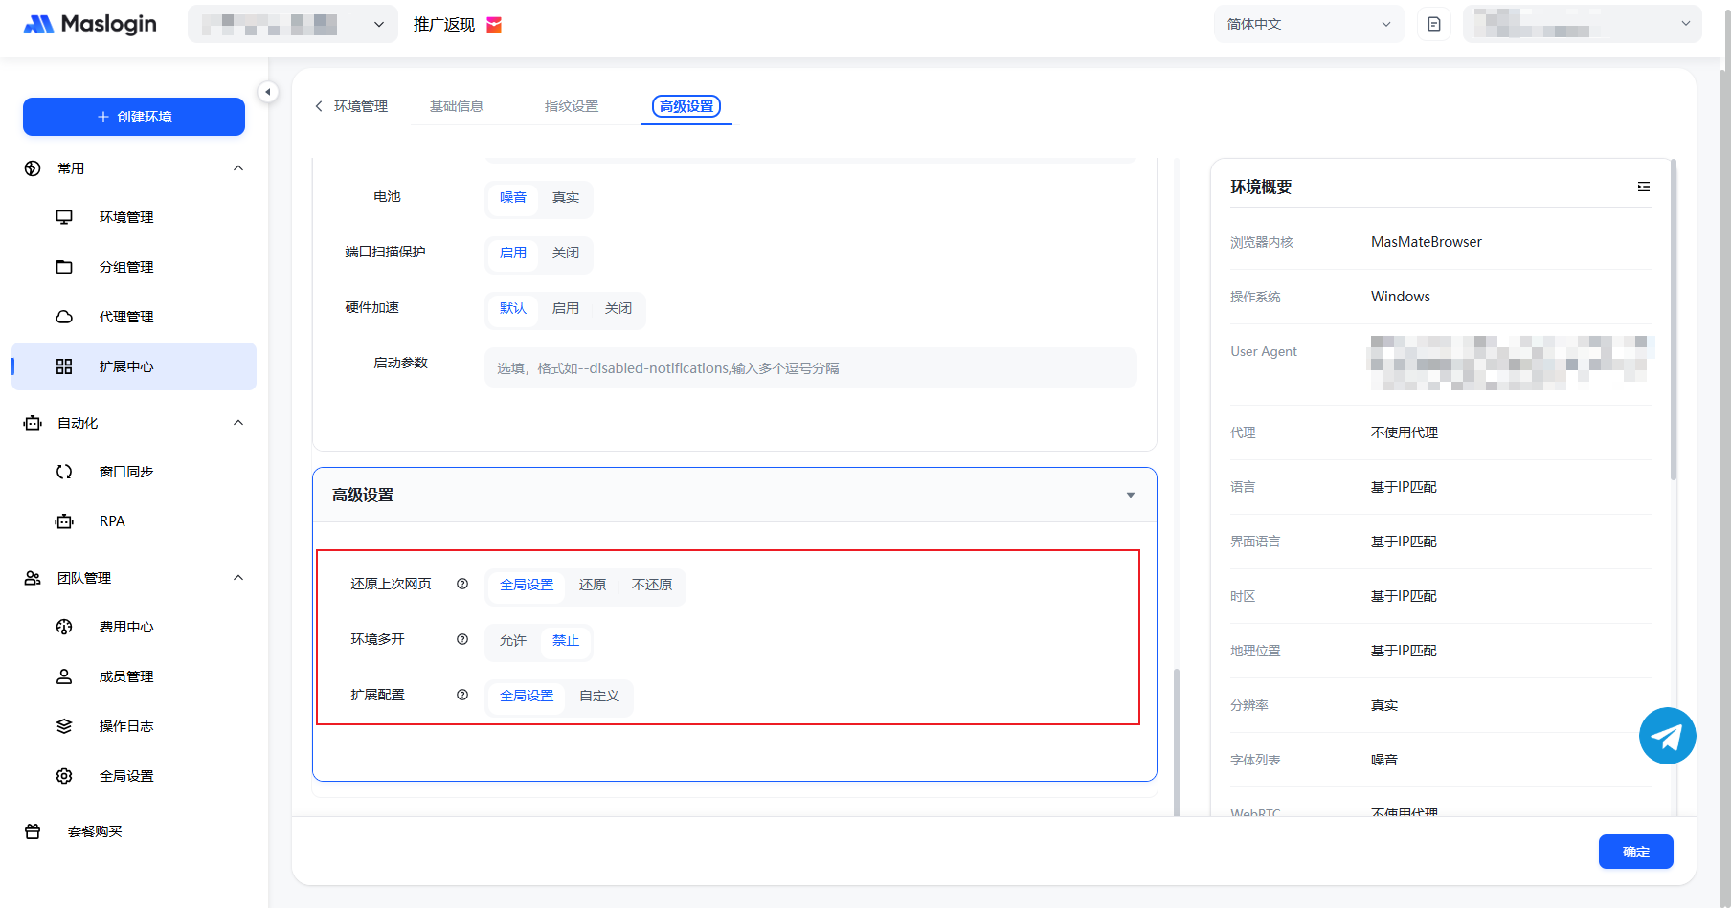Click the 确定 confirm button

click(1635, 852)
